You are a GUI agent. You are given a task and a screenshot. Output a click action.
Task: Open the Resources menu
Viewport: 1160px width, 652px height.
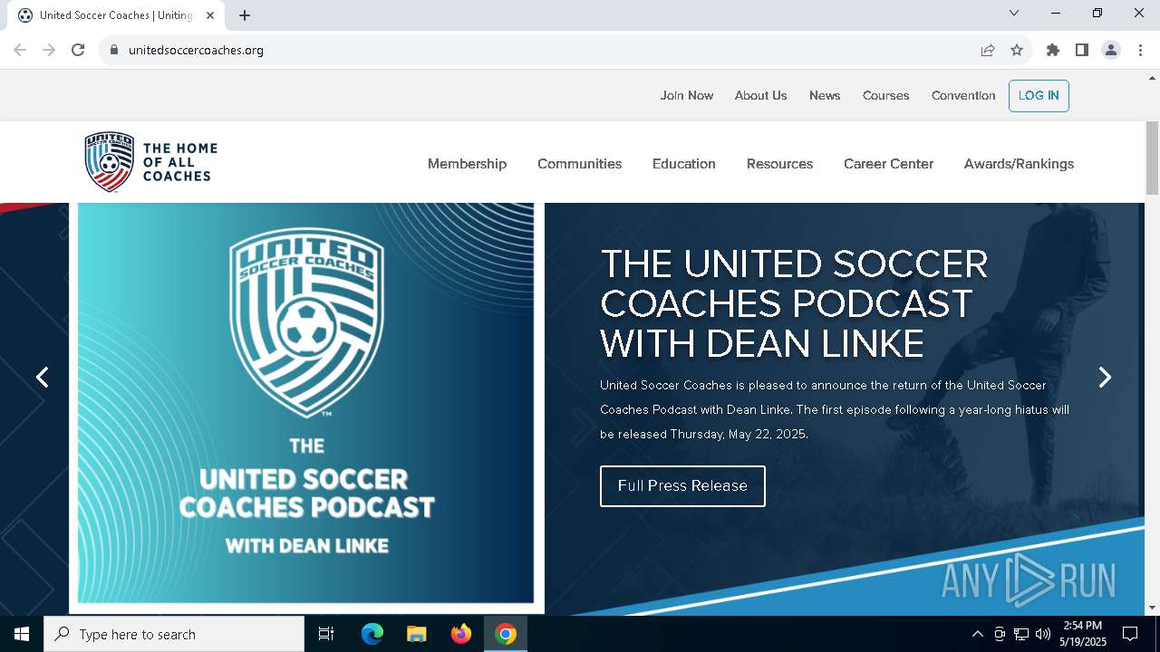click(779, 164)
